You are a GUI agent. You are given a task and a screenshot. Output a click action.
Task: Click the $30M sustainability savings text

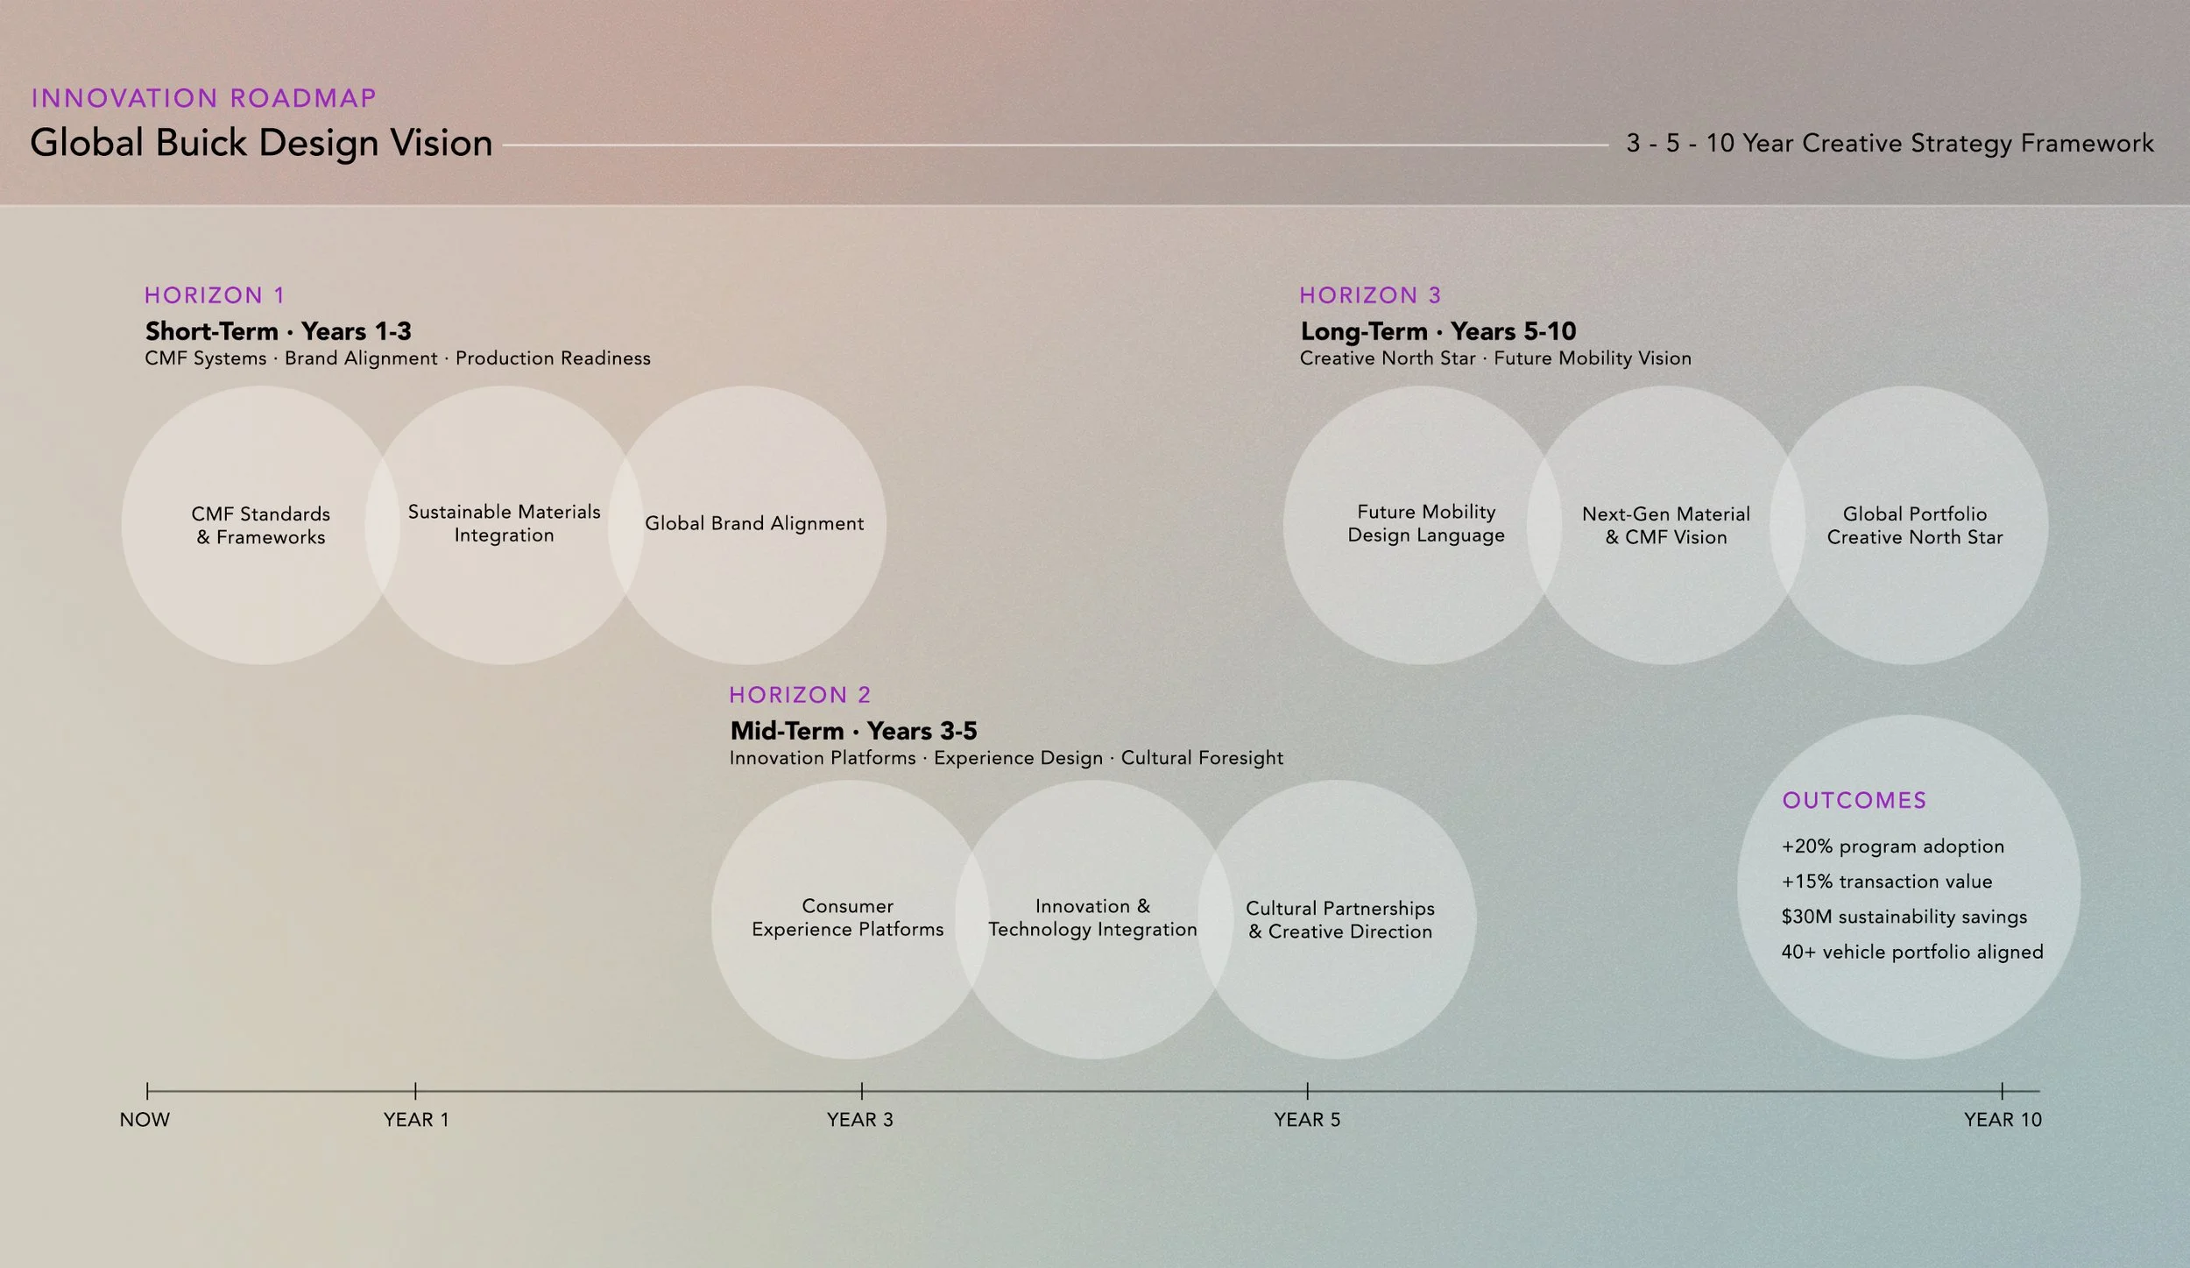pos(1904,917)
